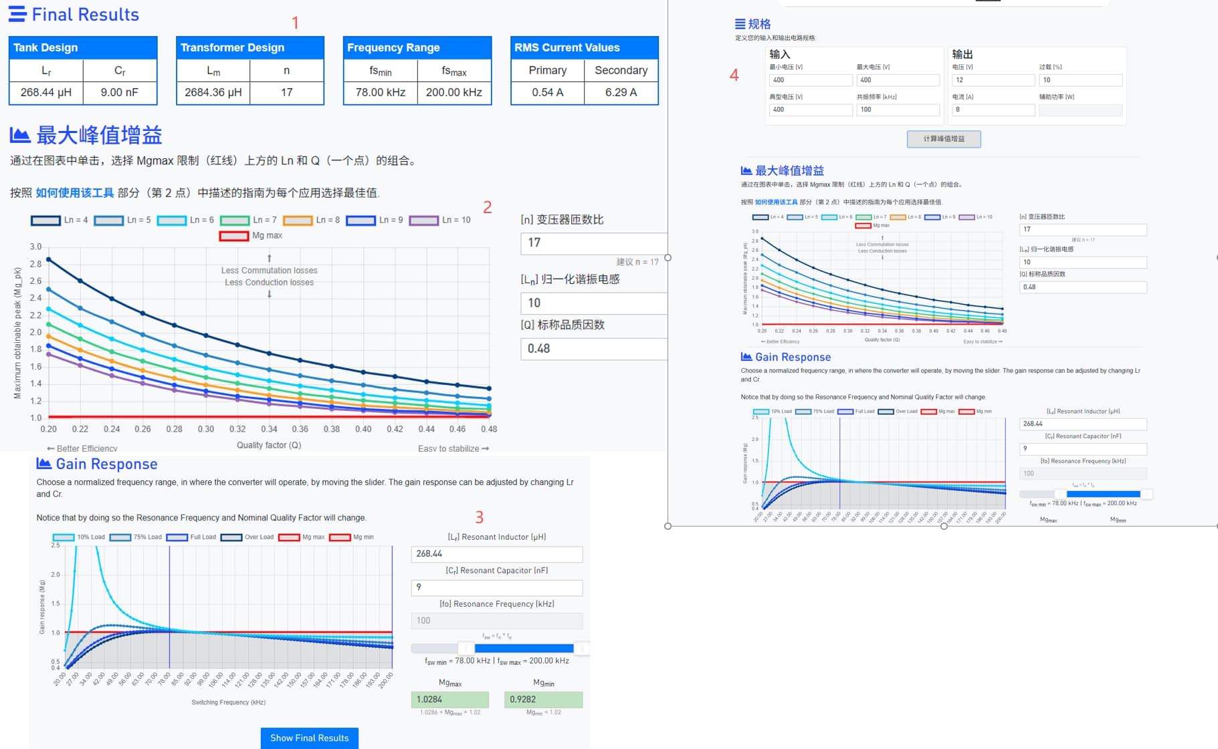Click chart icon beside large Gain Response heading

pyautogui.click(x=43, y=464)
